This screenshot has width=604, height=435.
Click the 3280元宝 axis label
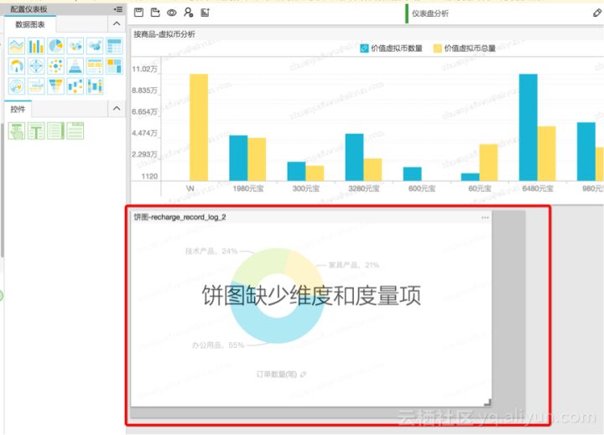[x=364, y=189]
